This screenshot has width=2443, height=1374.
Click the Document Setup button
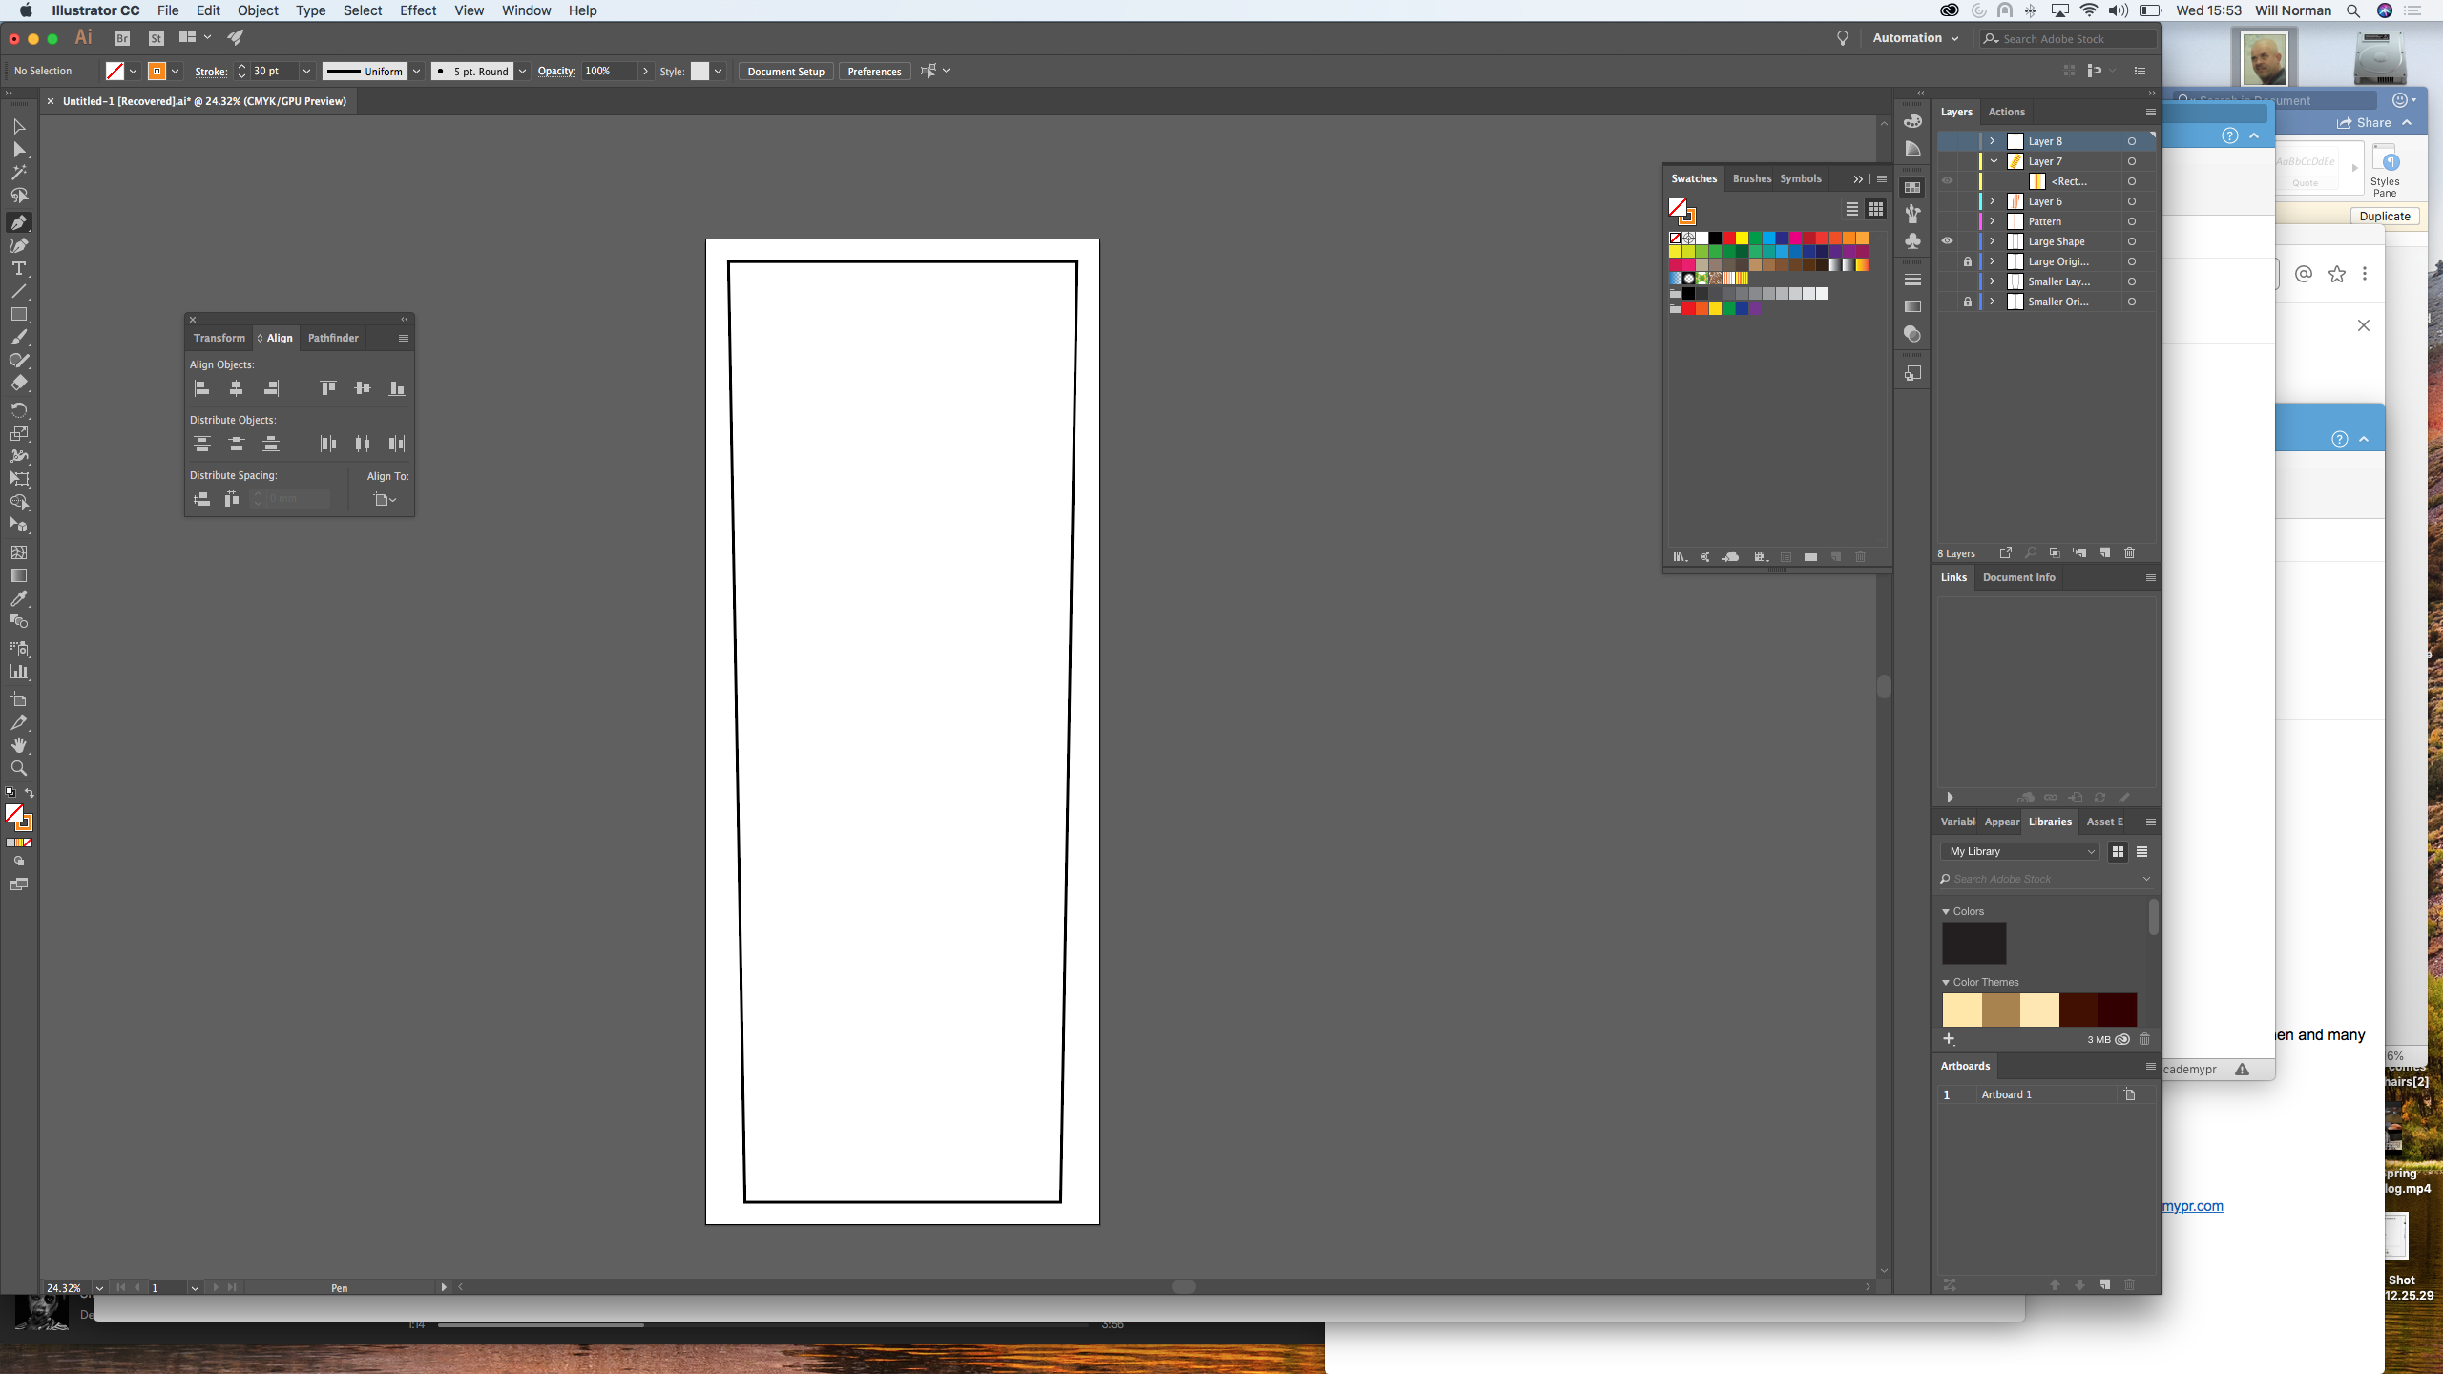tap(785, 72)
